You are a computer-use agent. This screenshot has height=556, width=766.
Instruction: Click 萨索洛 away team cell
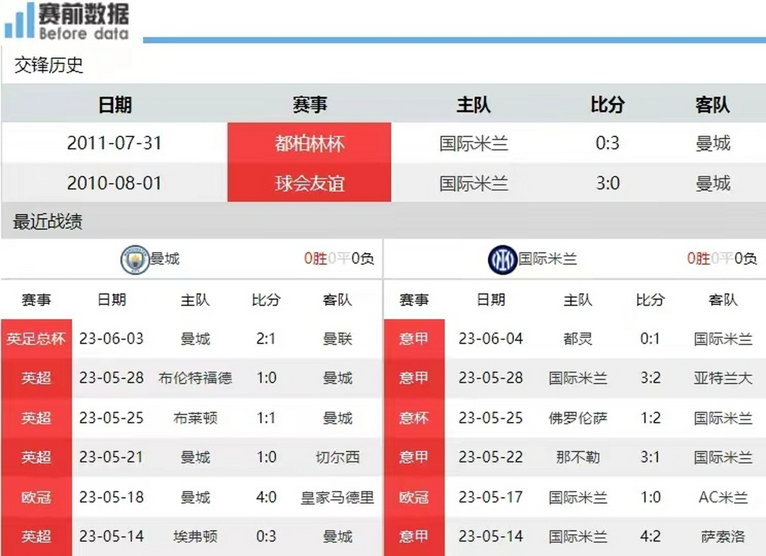click(x=723, y=536)
